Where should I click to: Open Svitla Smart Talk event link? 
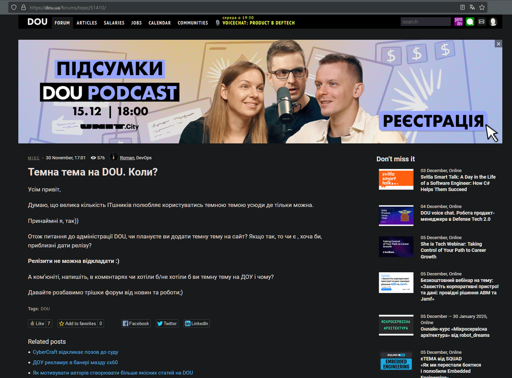[458, 183]
